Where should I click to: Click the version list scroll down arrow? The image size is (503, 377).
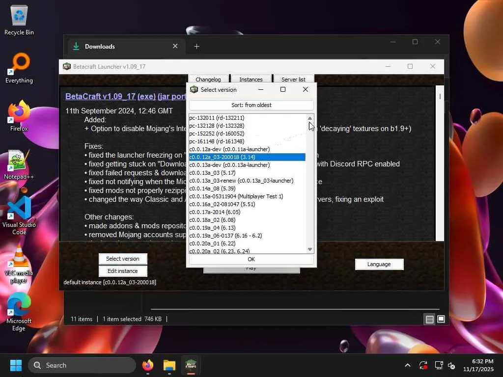tap(309, 249)
